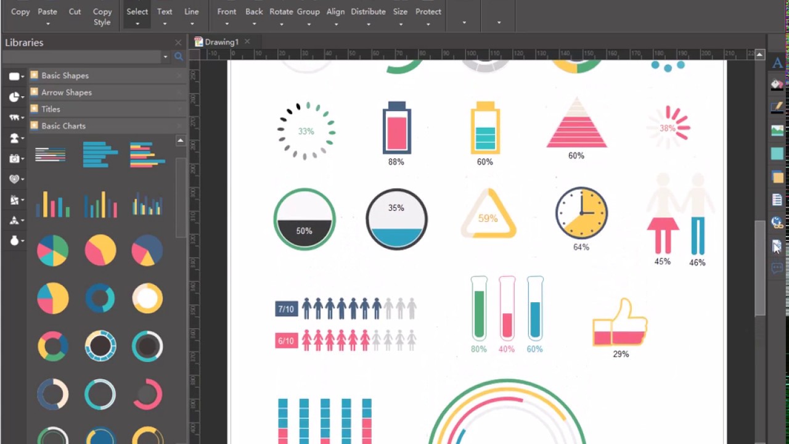789x444 pixels.
Task: Click canvas vertical scrollbar up arrow
Action: click(760, 55)
